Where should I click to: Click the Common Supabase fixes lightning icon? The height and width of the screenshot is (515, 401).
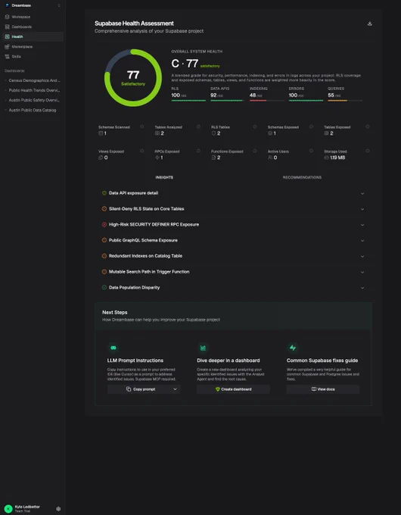[x=293, y=348]
